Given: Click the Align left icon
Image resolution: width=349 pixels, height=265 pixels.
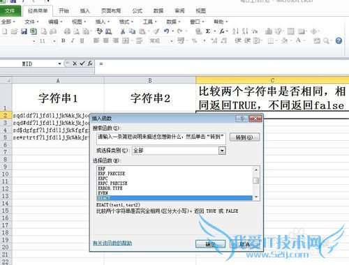Looking at the screenshot, I should [x=96, y=40].
